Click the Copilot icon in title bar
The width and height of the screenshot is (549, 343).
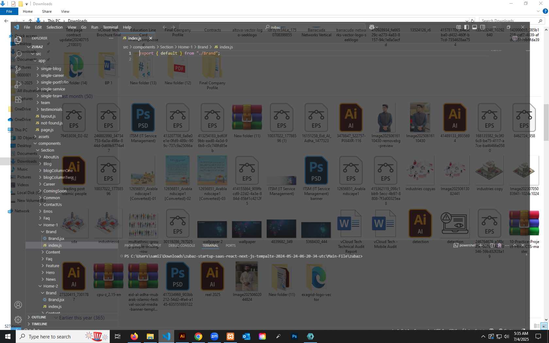click(x=372, y=27)
